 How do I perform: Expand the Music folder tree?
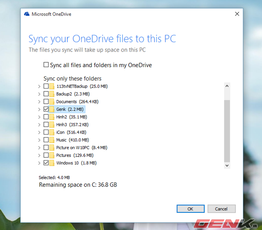(39, 140)
